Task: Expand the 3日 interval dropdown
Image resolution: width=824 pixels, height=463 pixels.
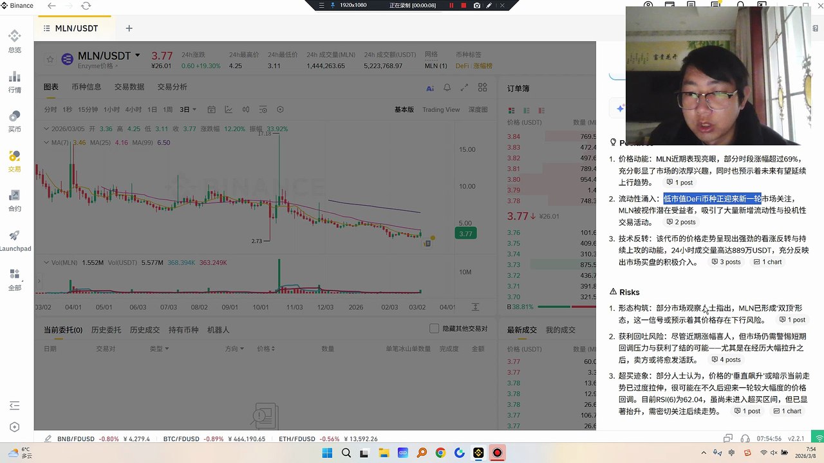Action: [188, 110]
